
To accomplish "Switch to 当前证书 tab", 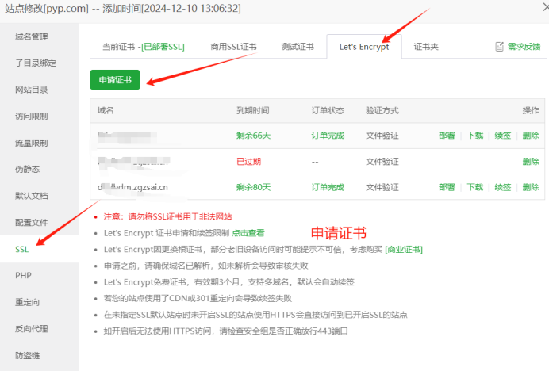I will (x=143, y=47).
